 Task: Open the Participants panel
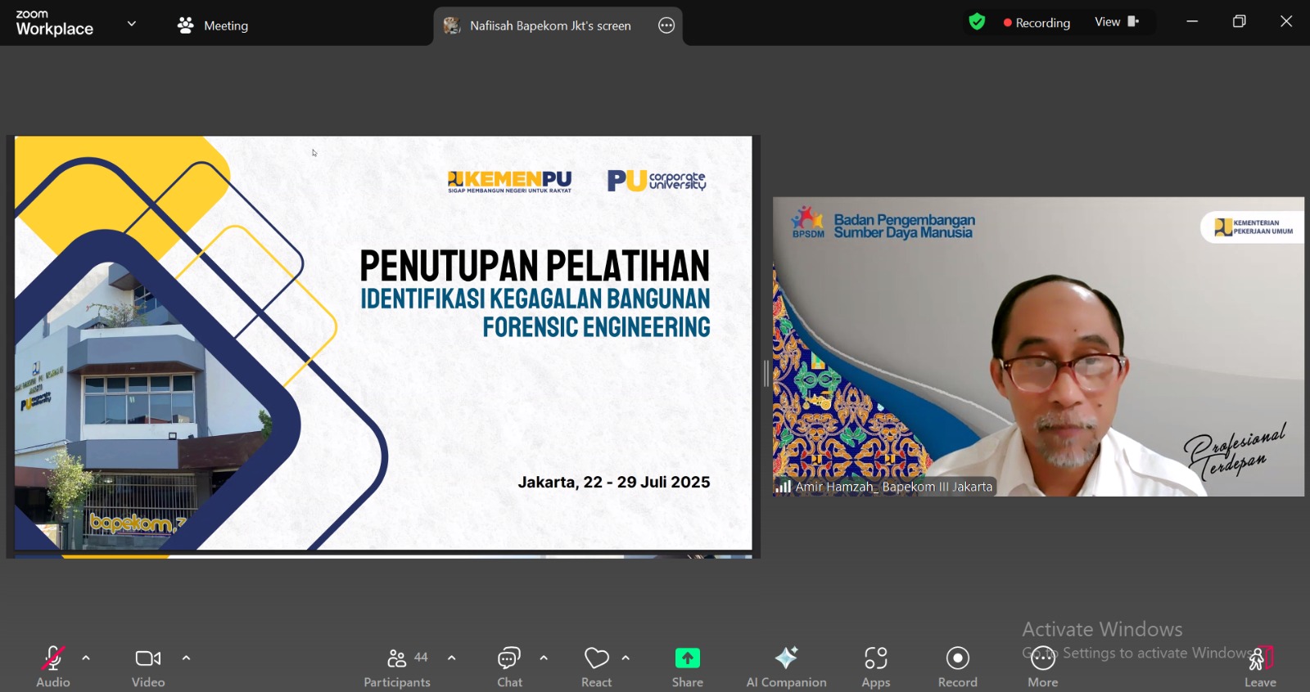click(x=397, y=667)
